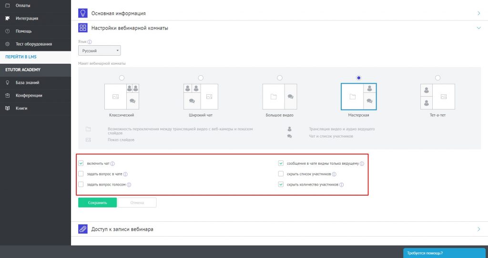Click the grid icon beside Настройки вебинарной комнаты
The height and width of the screenshot is (258, 488).
[83, 28]
